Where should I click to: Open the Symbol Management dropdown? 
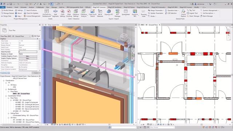[x=210, y=10]
